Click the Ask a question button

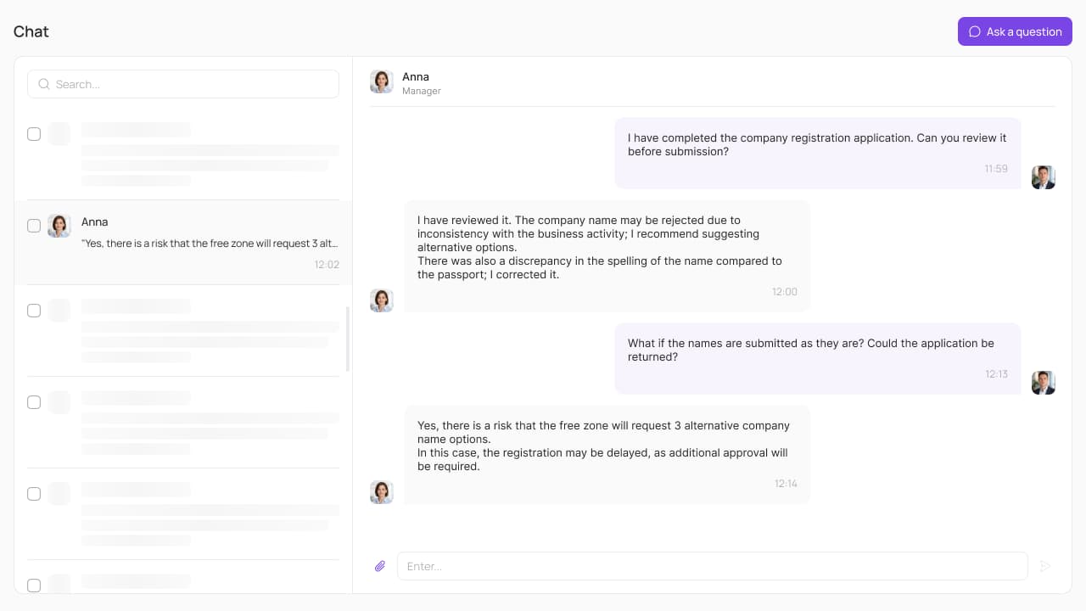[1015, 31]
